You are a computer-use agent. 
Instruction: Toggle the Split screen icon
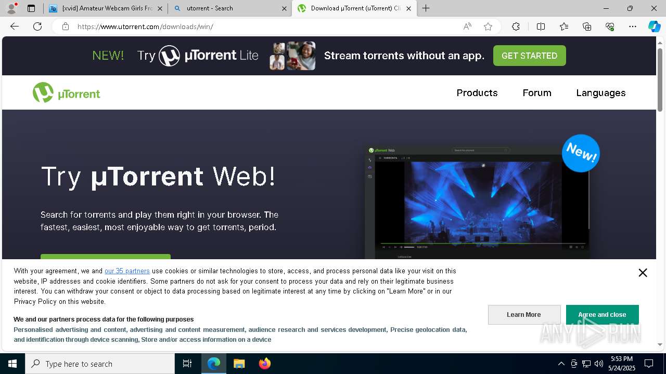[541, 26]
